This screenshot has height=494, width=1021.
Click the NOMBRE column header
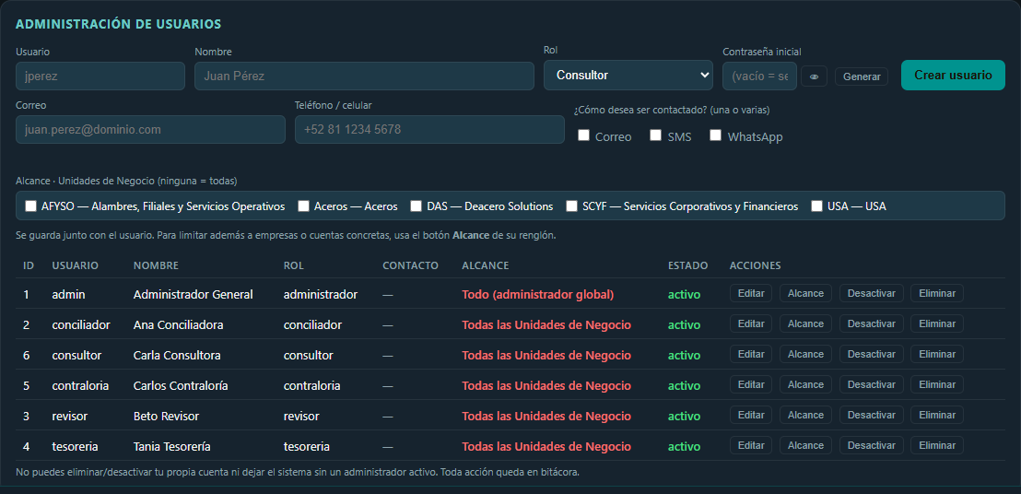tap(156, 265)
